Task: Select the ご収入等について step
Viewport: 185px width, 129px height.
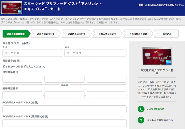Action: 107,34
